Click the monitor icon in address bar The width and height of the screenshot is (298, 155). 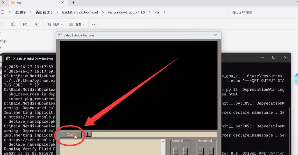point(2,12)
